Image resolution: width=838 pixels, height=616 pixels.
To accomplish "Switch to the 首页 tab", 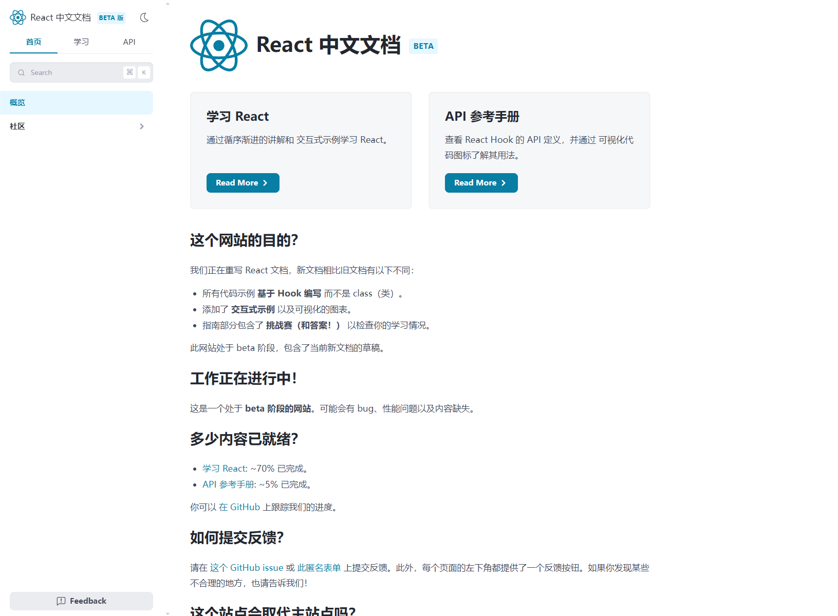I will click(x=33, y=42).
